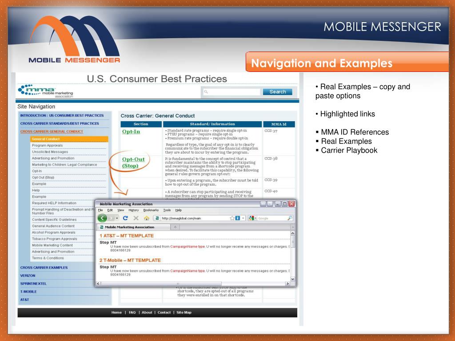This screenshot has width=455, height=341.
Task: Click About in the footer bar
Action: click(x=147, y=312)
